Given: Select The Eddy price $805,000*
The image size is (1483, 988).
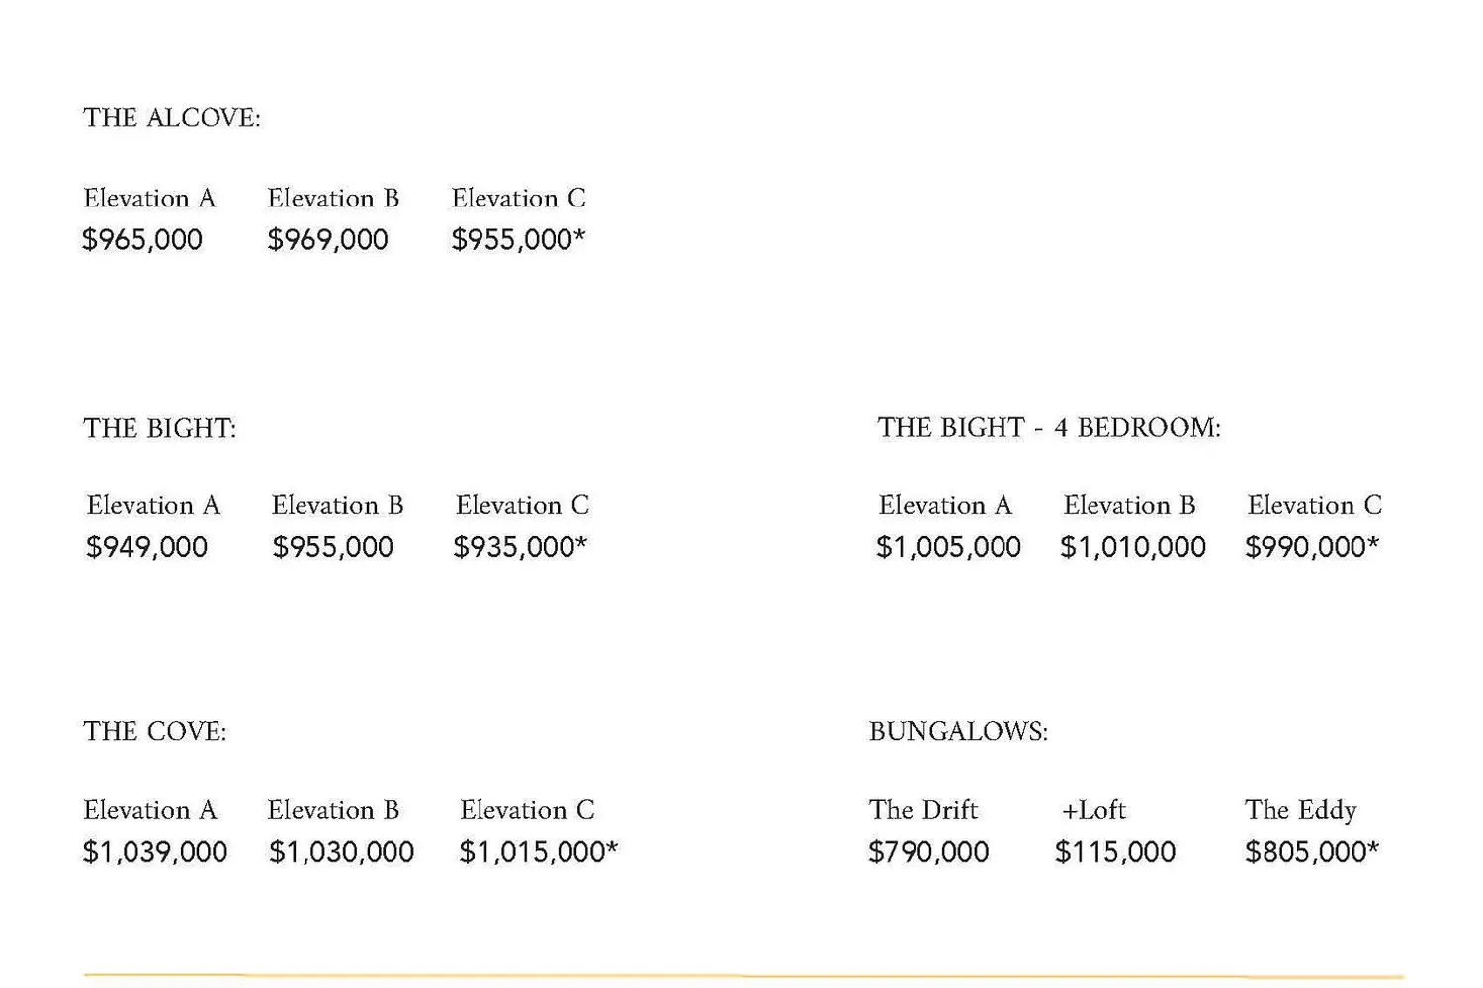Looking at the screenshot, I should (x=1312, y=852).
